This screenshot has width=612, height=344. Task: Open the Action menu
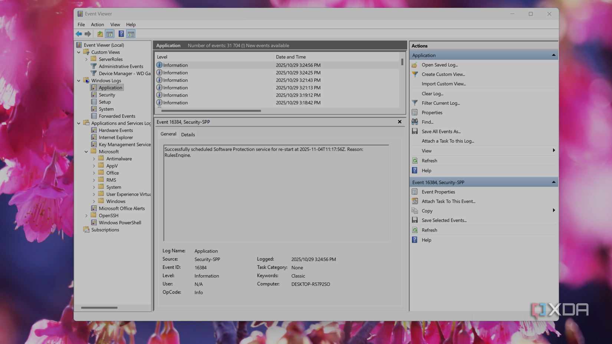(97, 24)
